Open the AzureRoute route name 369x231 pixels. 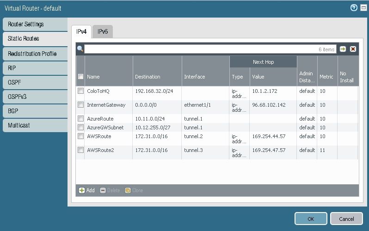click(x=100, y=119)
